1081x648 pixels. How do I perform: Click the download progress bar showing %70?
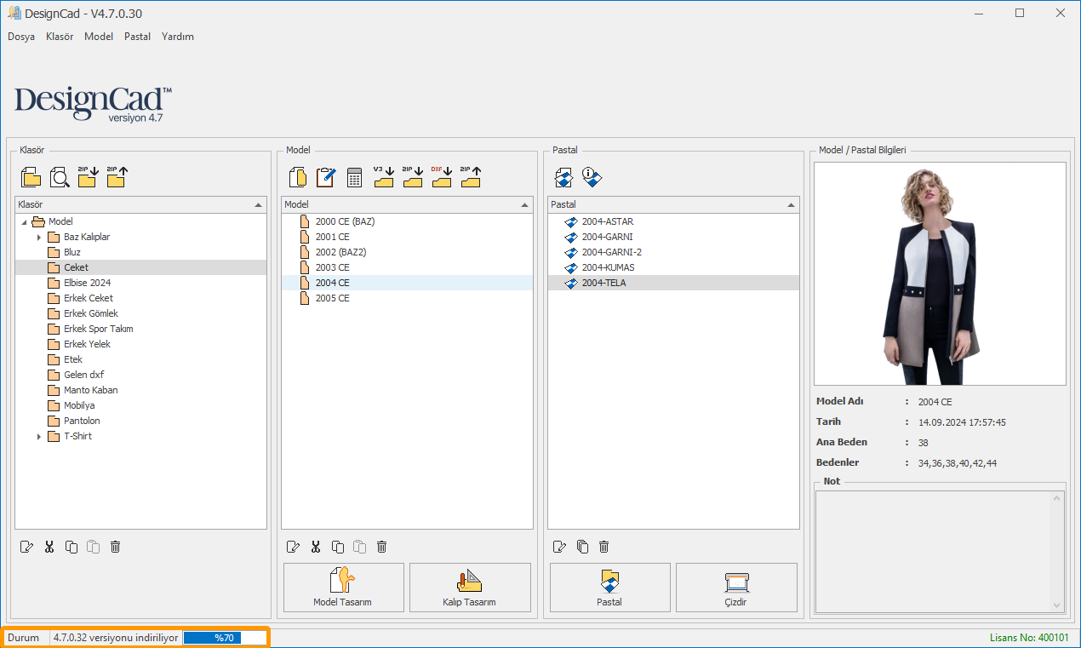click(x=225, y=637)
